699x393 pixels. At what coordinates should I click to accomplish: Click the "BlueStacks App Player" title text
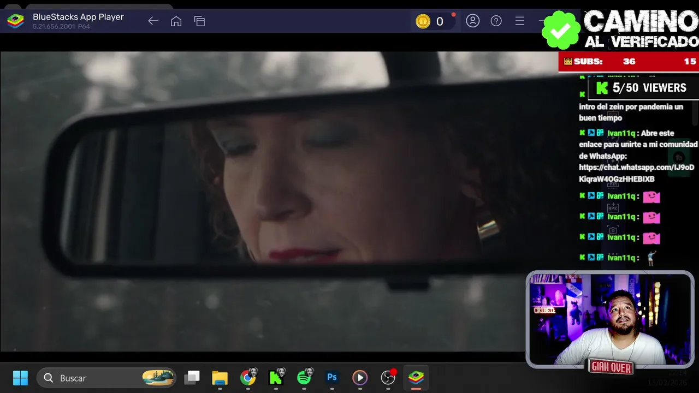78,17
